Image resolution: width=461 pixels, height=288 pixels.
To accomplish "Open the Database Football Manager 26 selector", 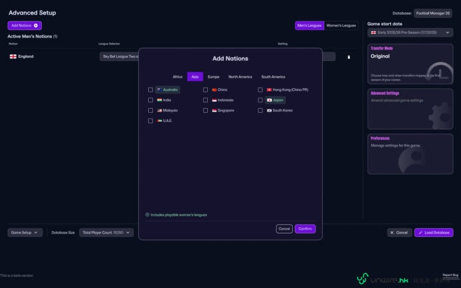I will (x=433, y=13).
